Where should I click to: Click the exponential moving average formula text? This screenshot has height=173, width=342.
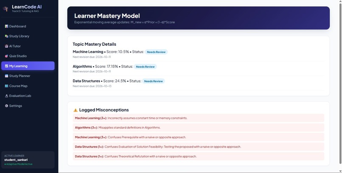click(124, 22)
